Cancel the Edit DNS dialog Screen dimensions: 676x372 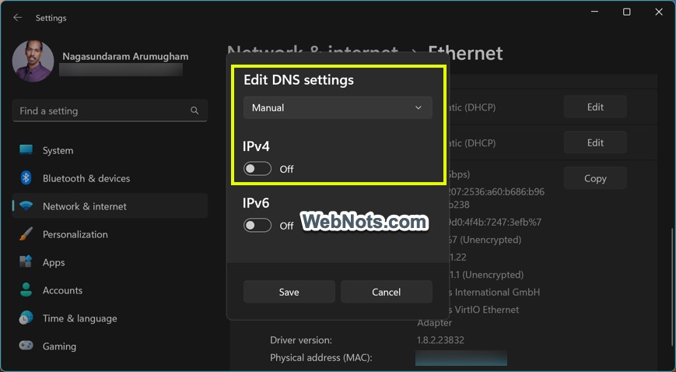point(387,292)
